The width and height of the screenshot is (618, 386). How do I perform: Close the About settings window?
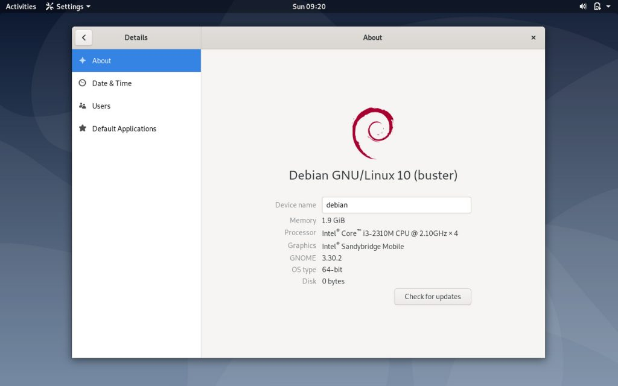click(x=534, y=37)
